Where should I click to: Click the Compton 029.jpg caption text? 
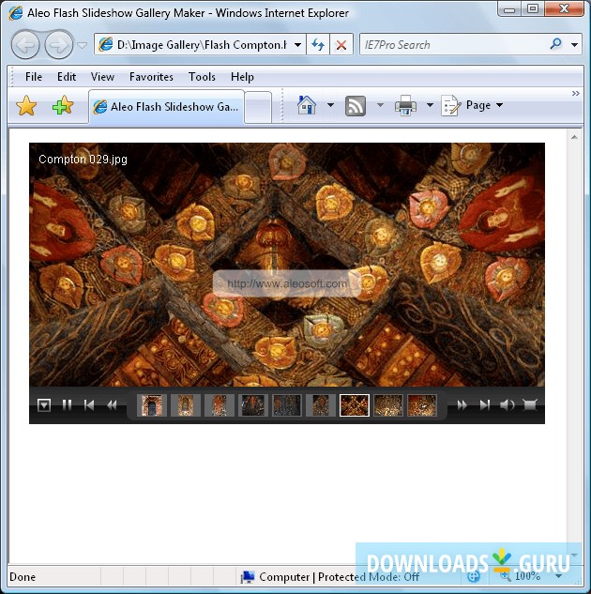83,160
